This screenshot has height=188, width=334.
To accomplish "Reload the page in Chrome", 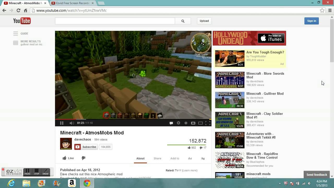I will (18, 10).
